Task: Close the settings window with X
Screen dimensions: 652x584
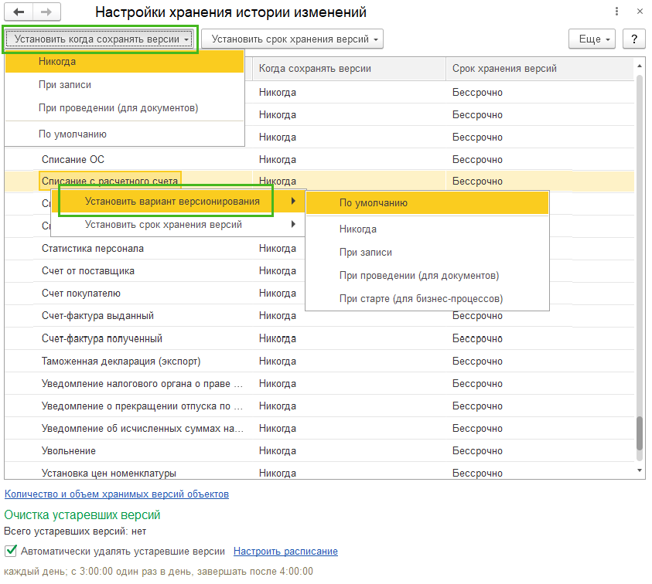Action: point(640,12)
